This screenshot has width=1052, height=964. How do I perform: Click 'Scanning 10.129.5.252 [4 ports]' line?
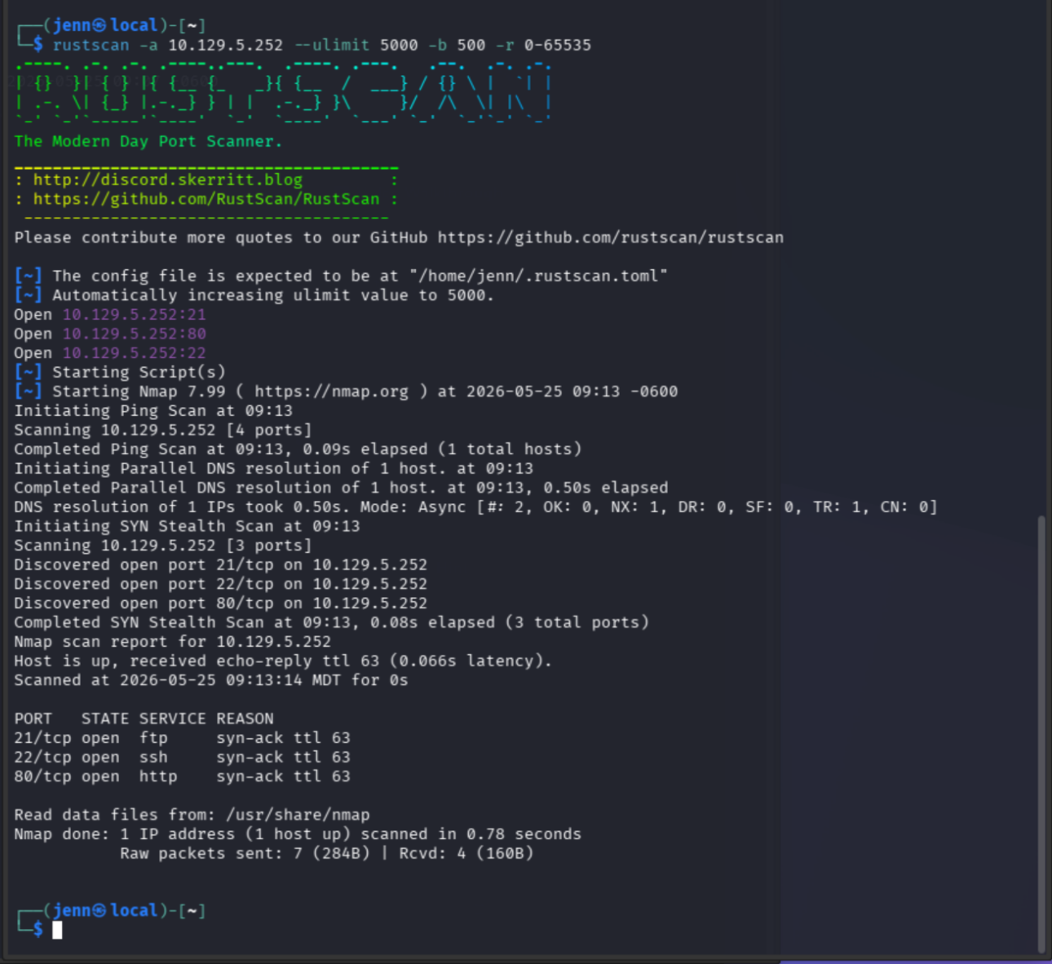tap(162, 430)
